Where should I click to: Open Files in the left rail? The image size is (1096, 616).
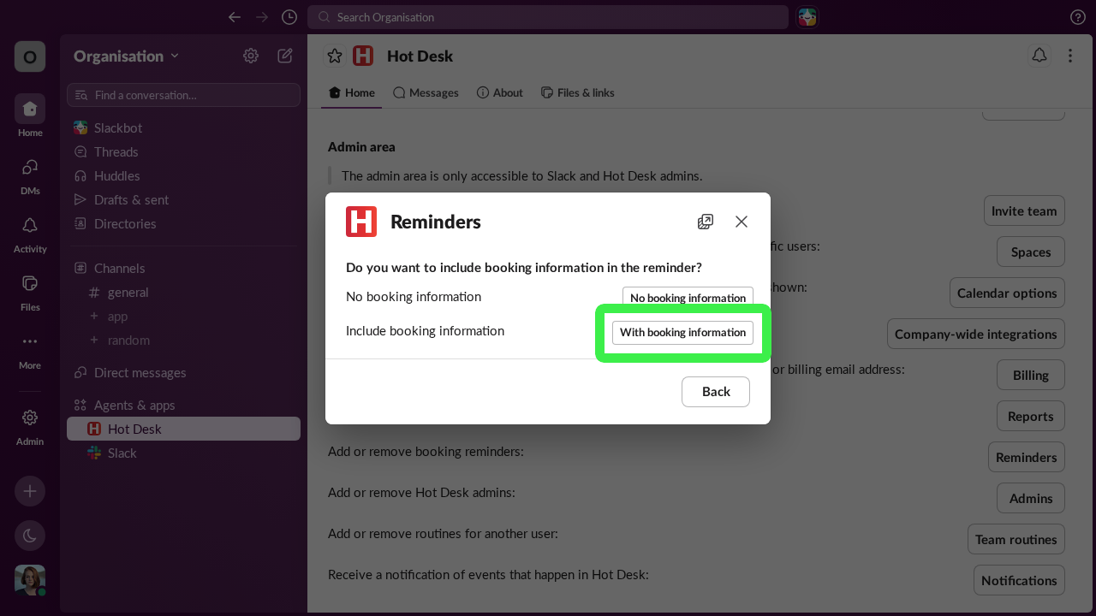point(30,290)
